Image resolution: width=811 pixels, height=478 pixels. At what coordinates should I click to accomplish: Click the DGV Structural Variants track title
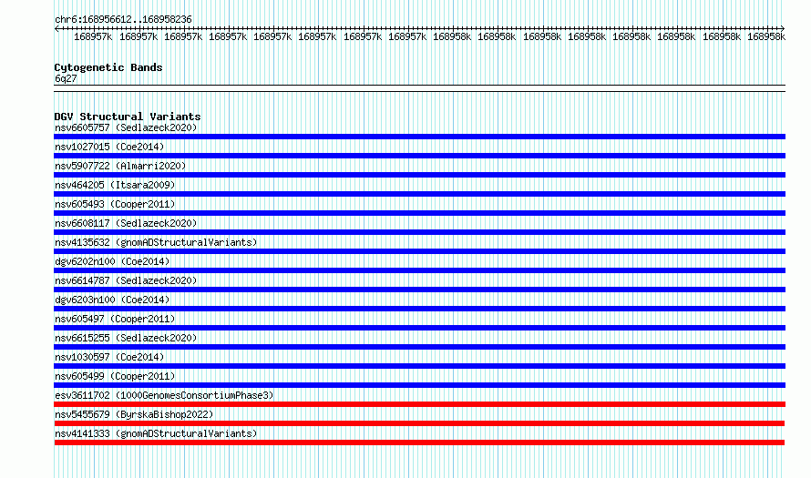[x=128, y=117]
